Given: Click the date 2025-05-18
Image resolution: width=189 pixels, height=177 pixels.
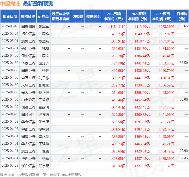Looking at the screenshot, I should pyautogui.click(x=10, y=26).
